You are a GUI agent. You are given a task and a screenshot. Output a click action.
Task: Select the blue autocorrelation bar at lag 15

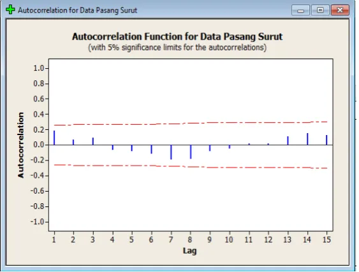click(326, 140)
